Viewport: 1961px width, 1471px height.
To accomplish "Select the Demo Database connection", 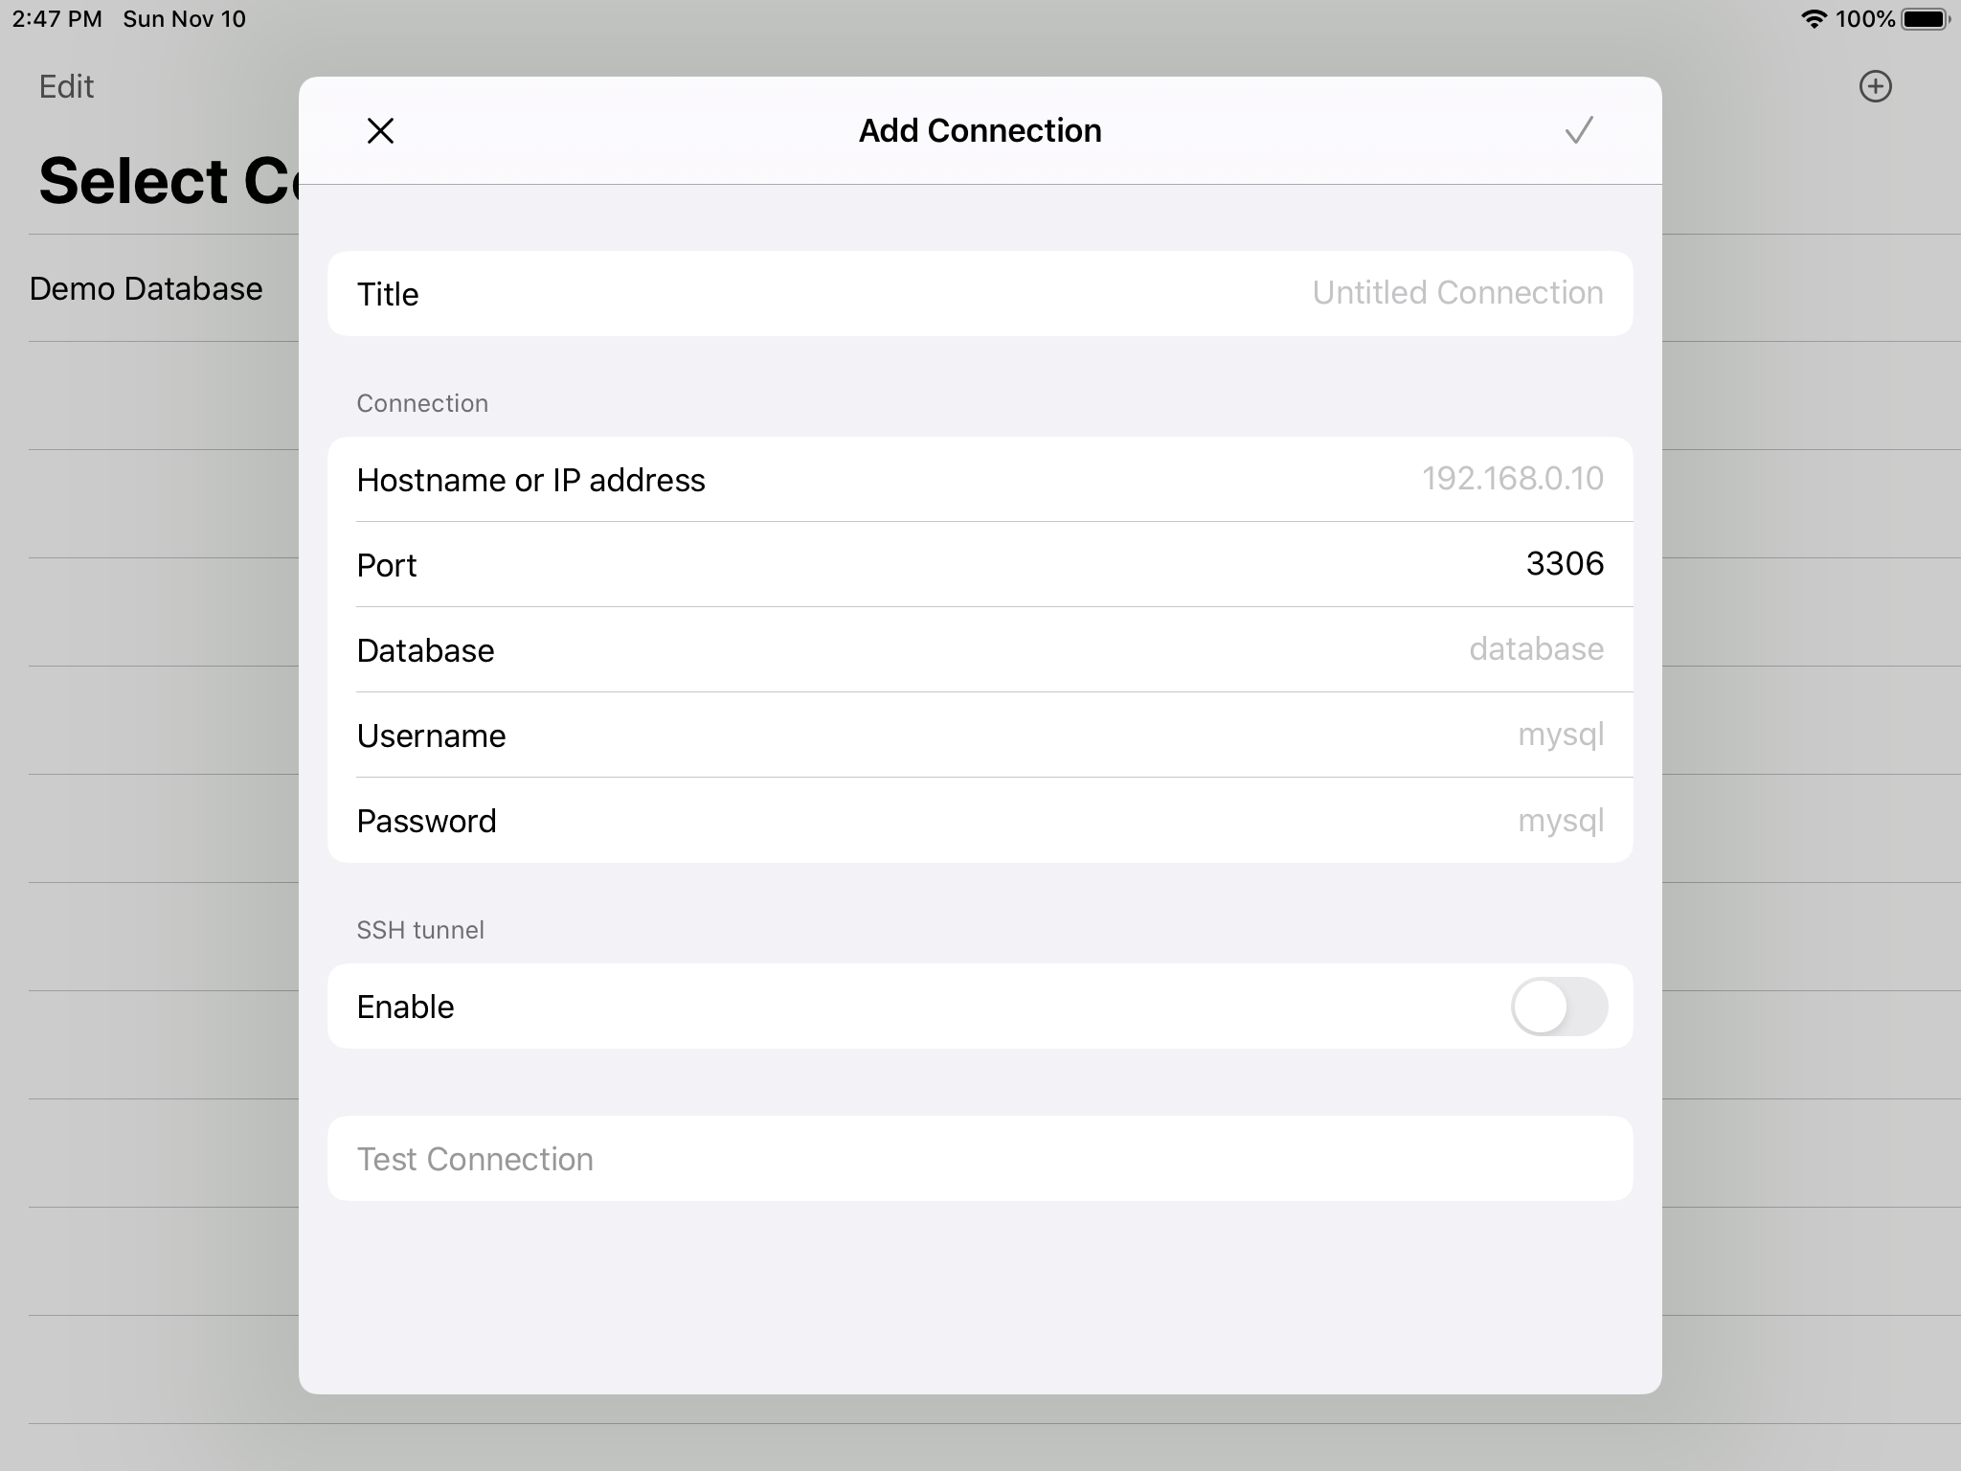I will click(x=147, y=289).
